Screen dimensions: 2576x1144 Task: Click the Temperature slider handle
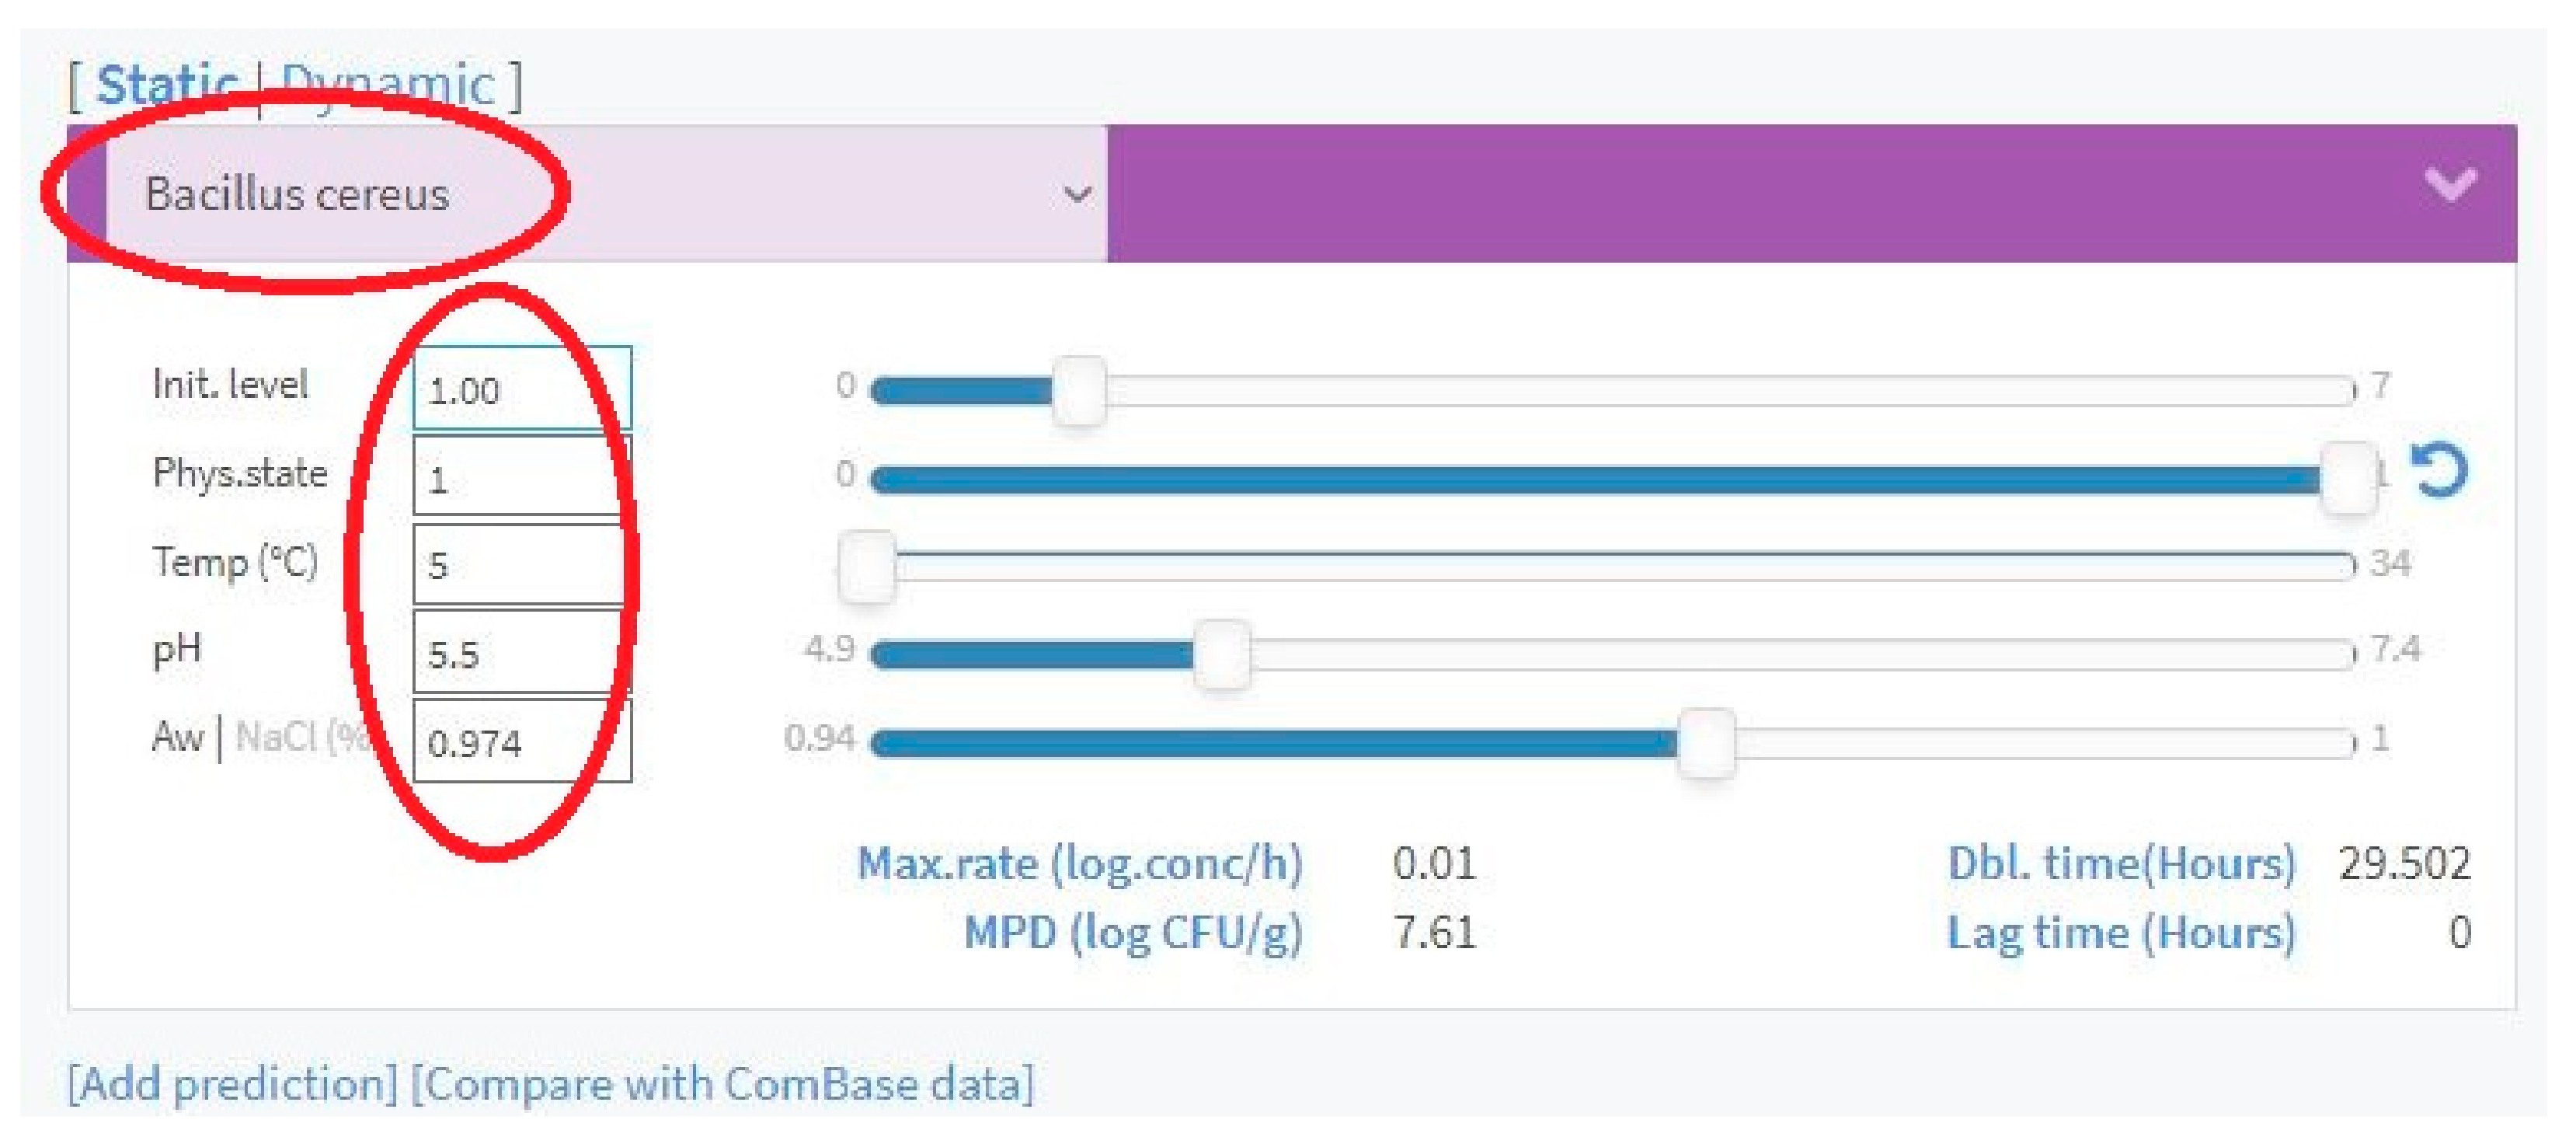point(867,566)
